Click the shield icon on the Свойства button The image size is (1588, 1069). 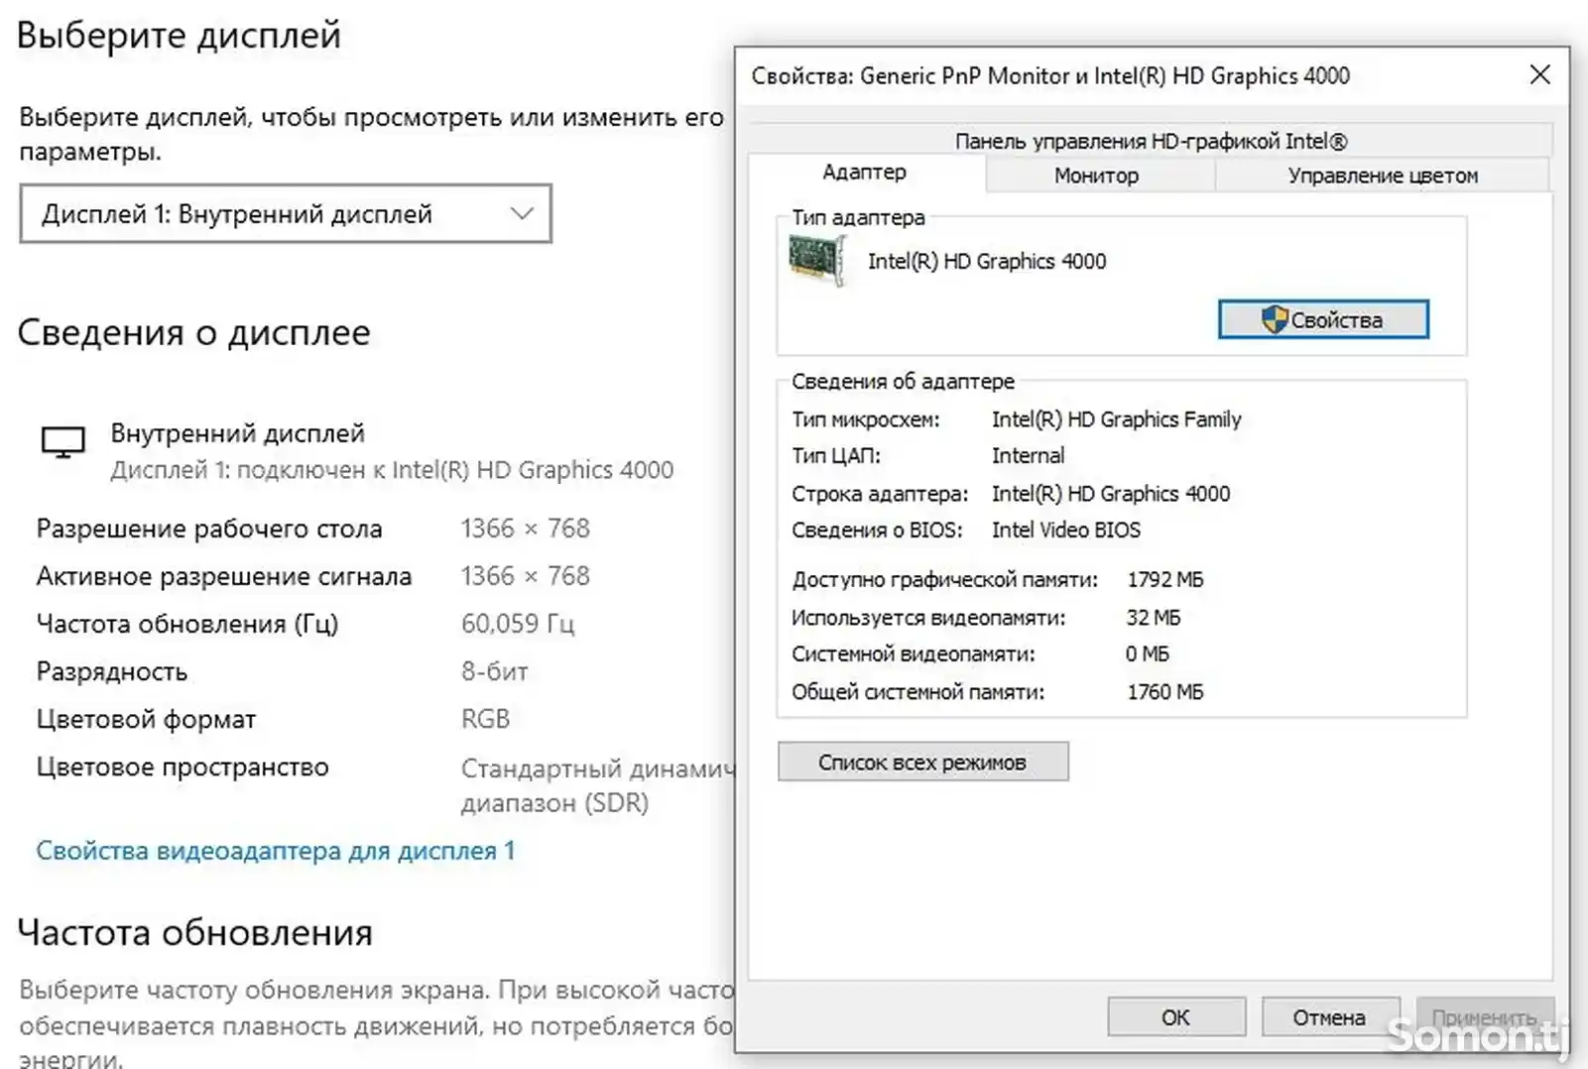(x=1274, y=319)
